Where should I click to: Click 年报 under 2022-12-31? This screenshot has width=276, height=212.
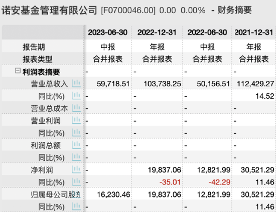point(157,47)
